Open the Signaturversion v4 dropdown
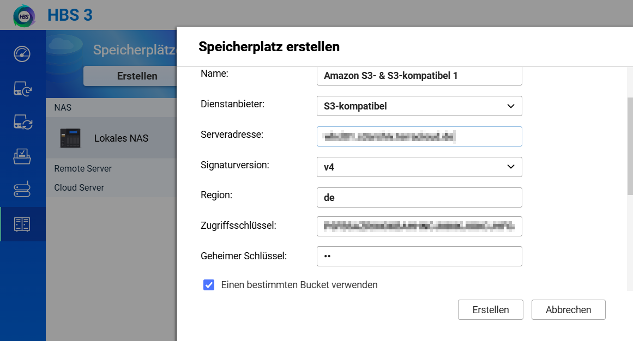Viewport: 633px width, 341px height. (419, 167)
